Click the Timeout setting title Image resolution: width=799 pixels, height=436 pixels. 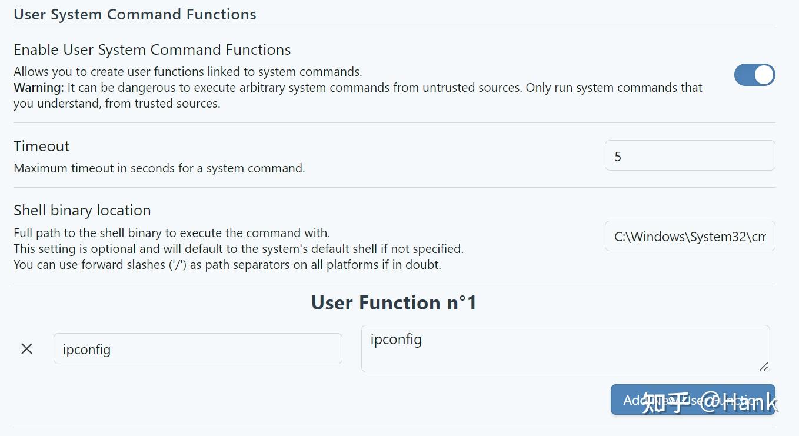(42, 147)
